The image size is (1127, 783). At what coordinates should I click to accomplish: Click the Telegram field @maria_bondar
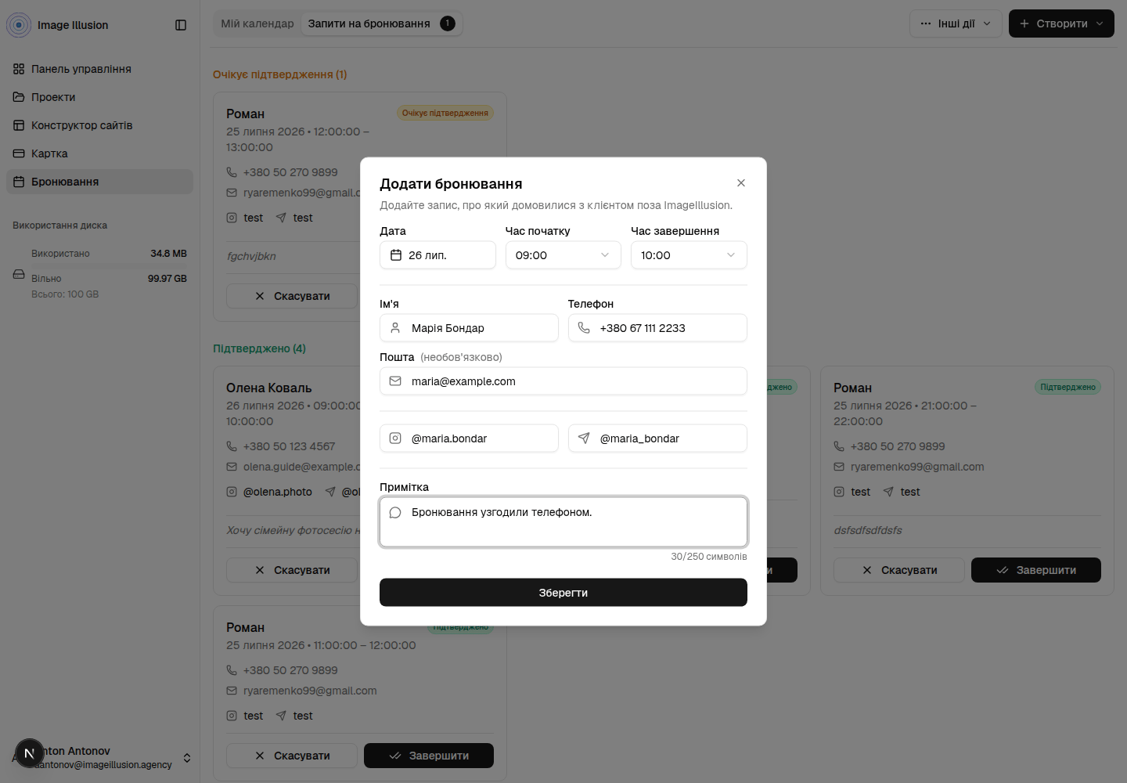[657, 438]
